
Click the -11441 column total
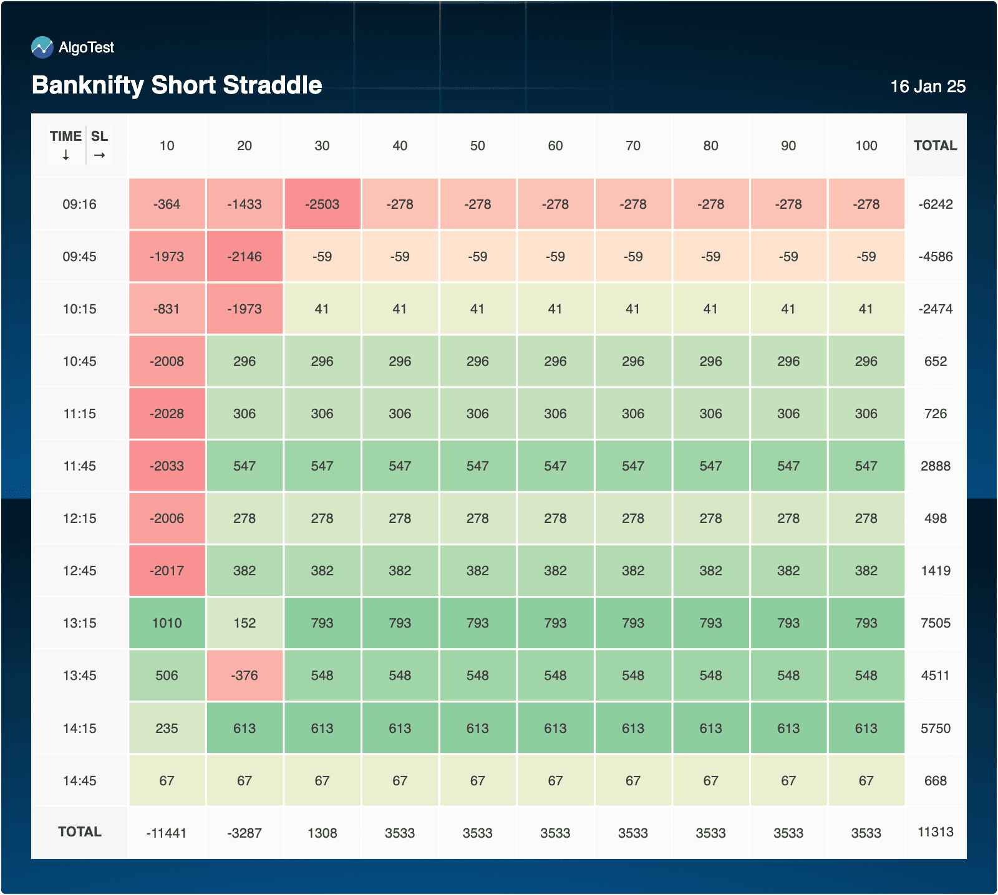point(167,833)
